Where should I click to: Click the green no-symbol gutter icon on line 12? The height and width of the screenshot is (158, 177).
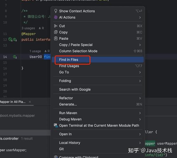tap(10, 39)
